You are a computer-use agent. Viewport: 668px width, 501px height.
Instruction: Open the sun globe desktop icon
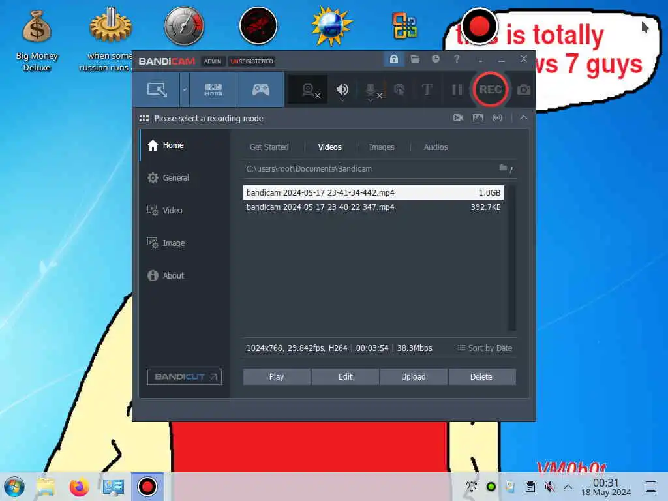click(331, 25)
